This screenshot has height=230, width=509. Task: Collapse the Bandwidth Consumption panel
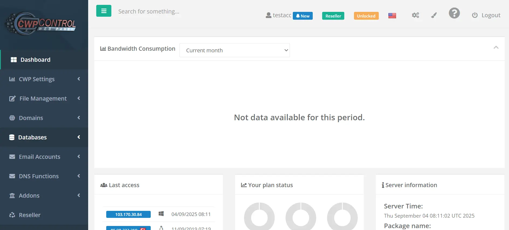pyautogui.click(x=496, y=47)
